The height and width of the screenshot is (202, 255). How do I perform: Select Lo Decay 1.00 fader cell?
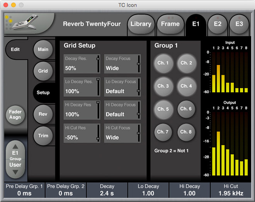click(x=148, y=190)
